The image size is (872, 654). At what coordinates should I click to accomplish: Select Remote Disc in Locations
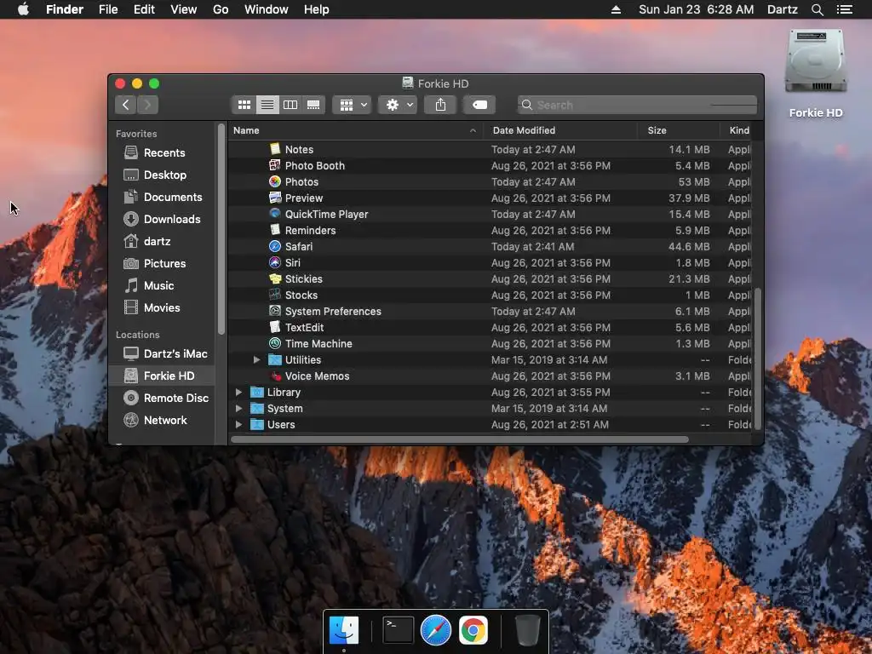(162, 399)
